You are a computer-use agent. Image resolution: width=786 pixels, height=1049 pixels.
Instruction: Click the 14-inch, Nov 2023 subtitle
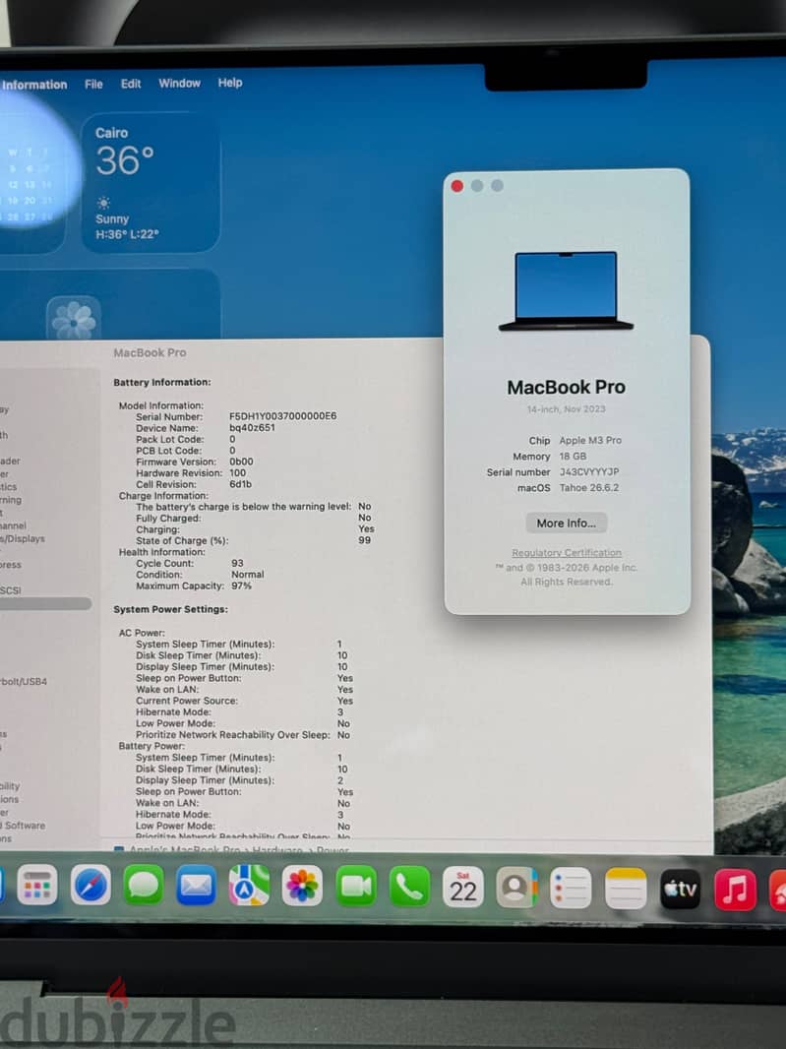[x=566, y=408]
